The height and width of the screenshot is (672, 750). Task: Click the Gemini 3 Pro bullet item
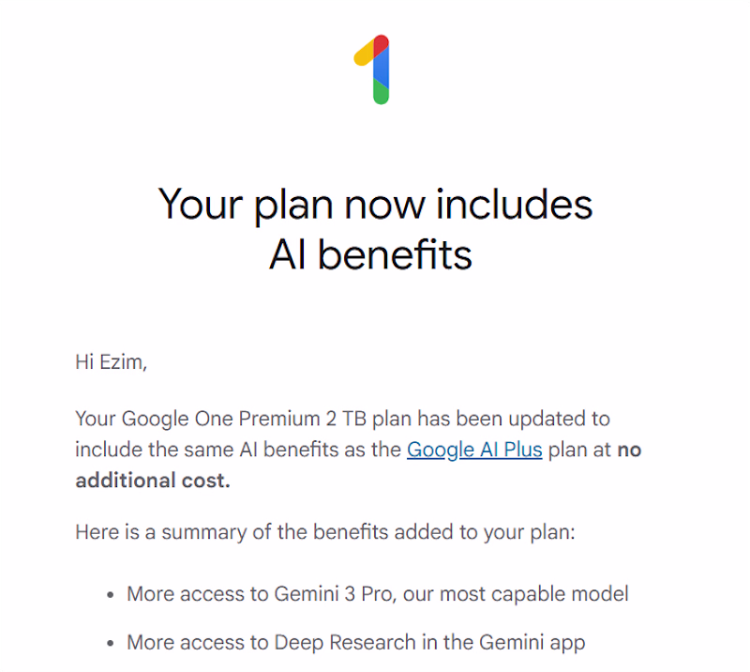377,593
